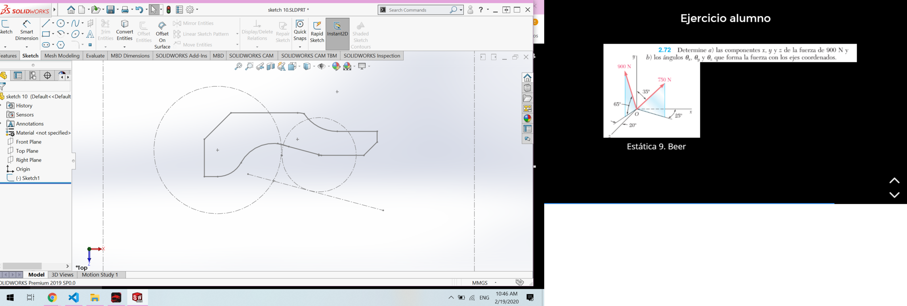Click Previous View icon
The height and width of the screenshot is (306, 907).
[260, 66]
